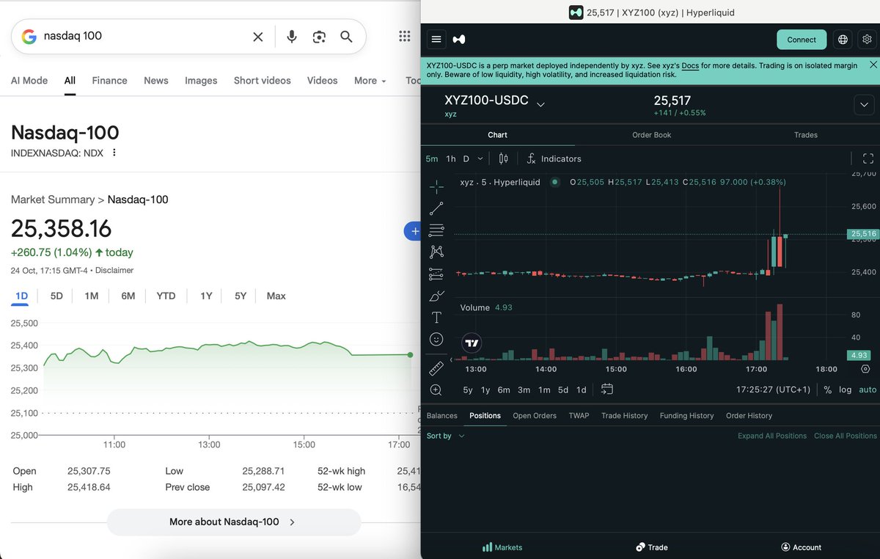
Task: Open Google More search filters dropdown
Action: tap(370, 81)
